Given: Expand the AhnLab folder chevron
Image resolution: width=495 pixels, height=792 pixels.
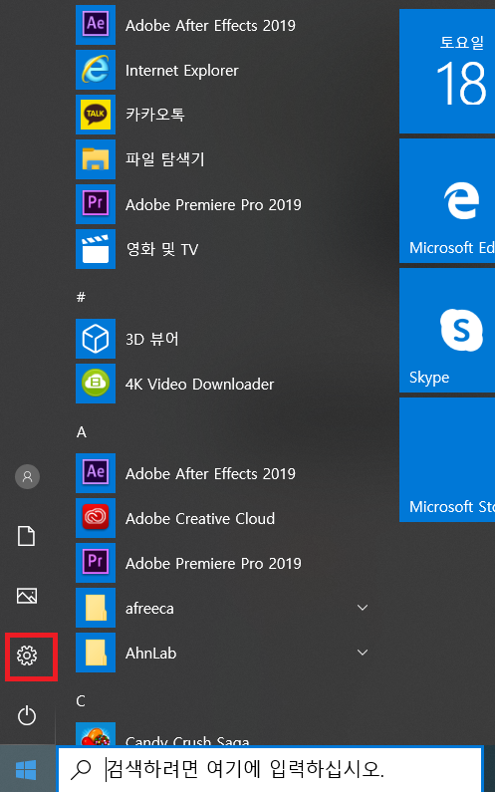Looking at the screenshot, I should tap(363, 653).
